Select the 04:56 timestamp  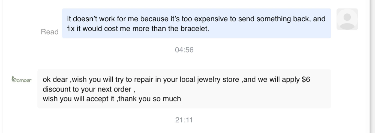184,50
